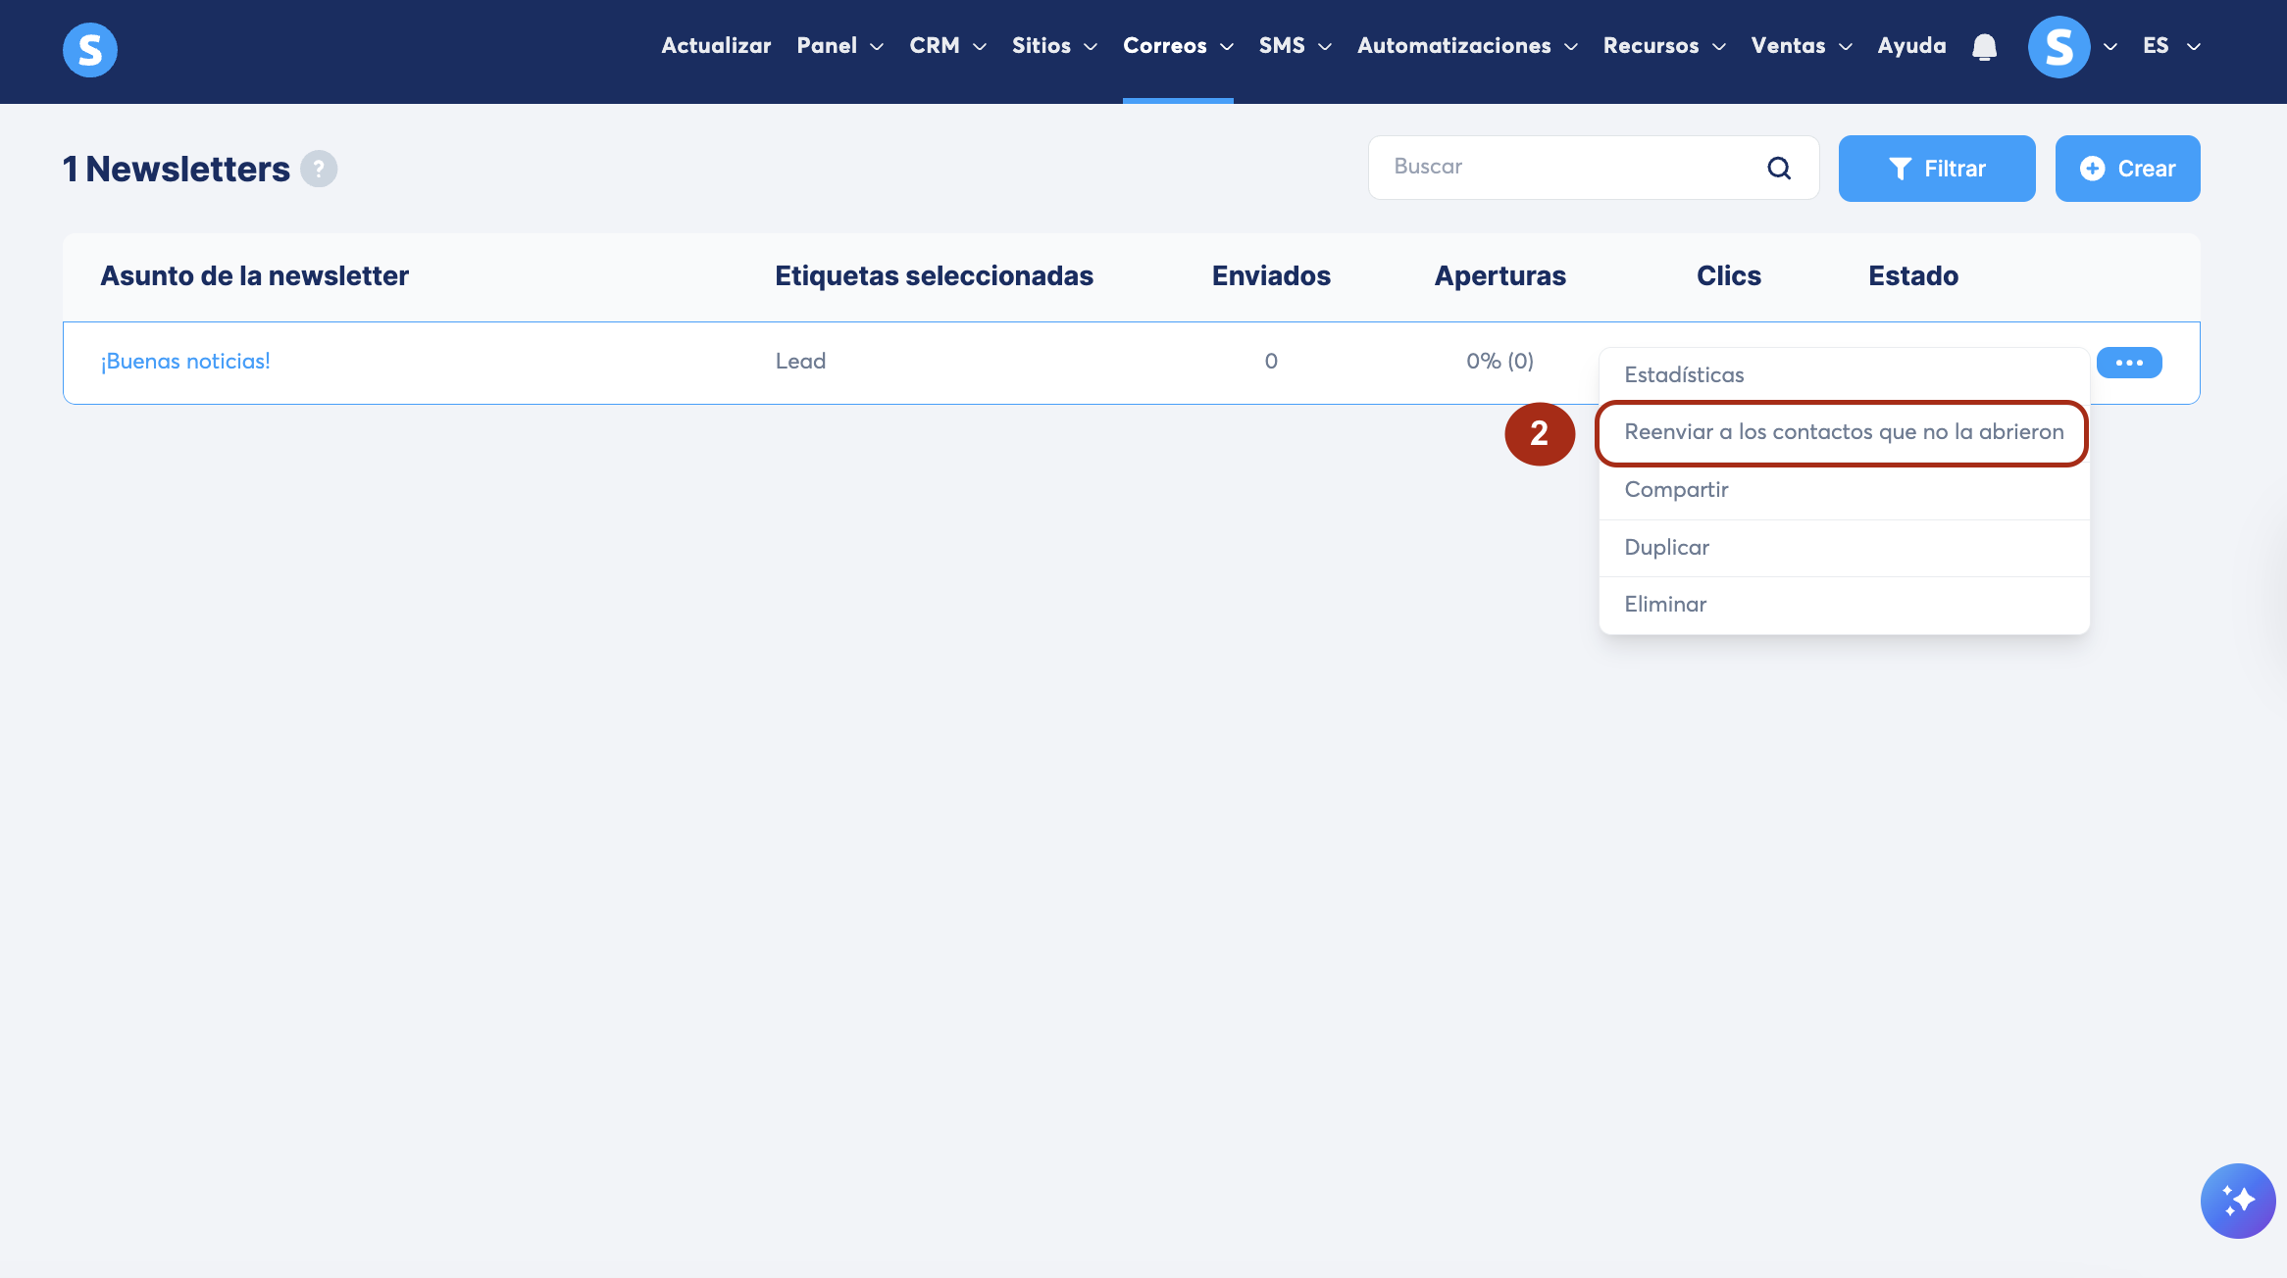This screenshot has width=2287, height=1278.
Task: Click the three-dots row actions button
Action: pyautogui.click(x=2128, y=363)
